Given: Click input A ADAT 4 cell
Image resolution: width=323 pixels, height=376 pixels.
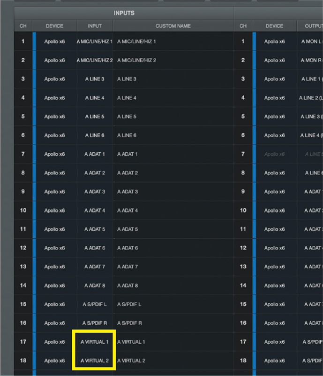Looking at the screenshot, I should pos(95,210).
